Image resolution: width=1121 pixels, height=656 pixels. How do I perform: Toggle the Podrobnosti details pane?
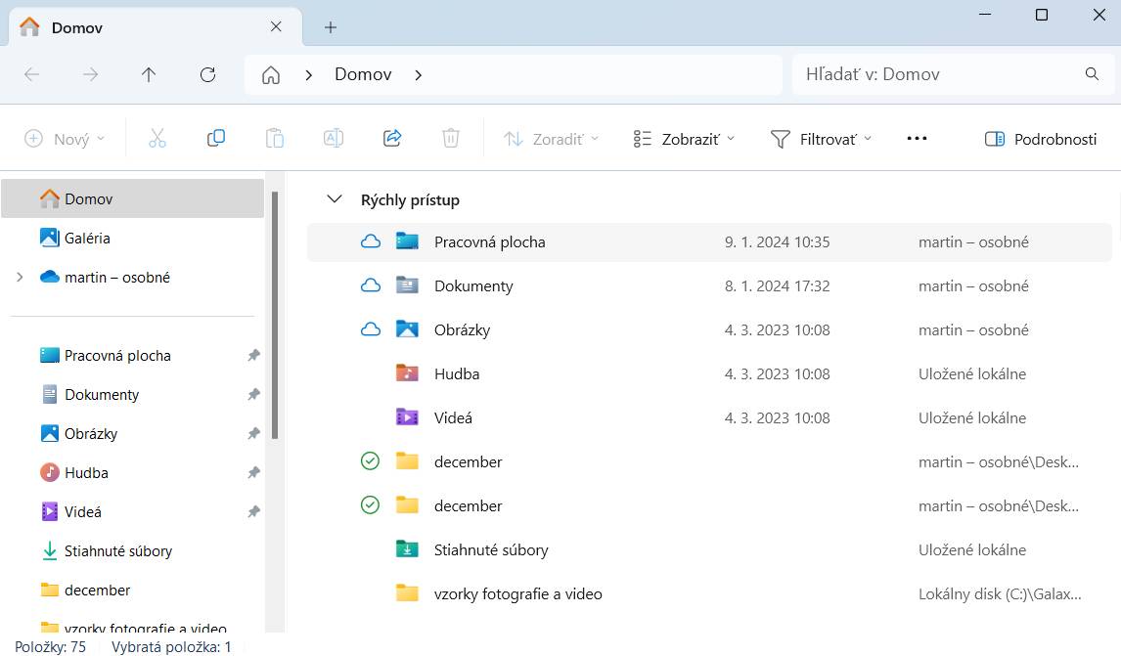tap(1040, 139)
